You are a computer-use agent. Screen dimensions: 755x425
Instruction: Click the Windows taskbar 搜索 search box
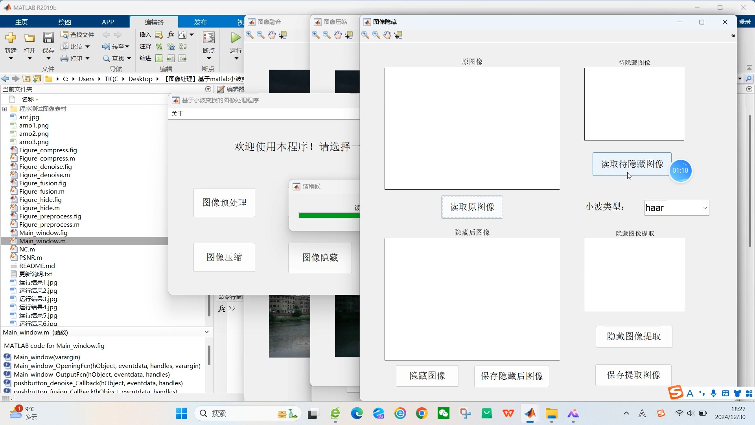(x=236, y=413)
